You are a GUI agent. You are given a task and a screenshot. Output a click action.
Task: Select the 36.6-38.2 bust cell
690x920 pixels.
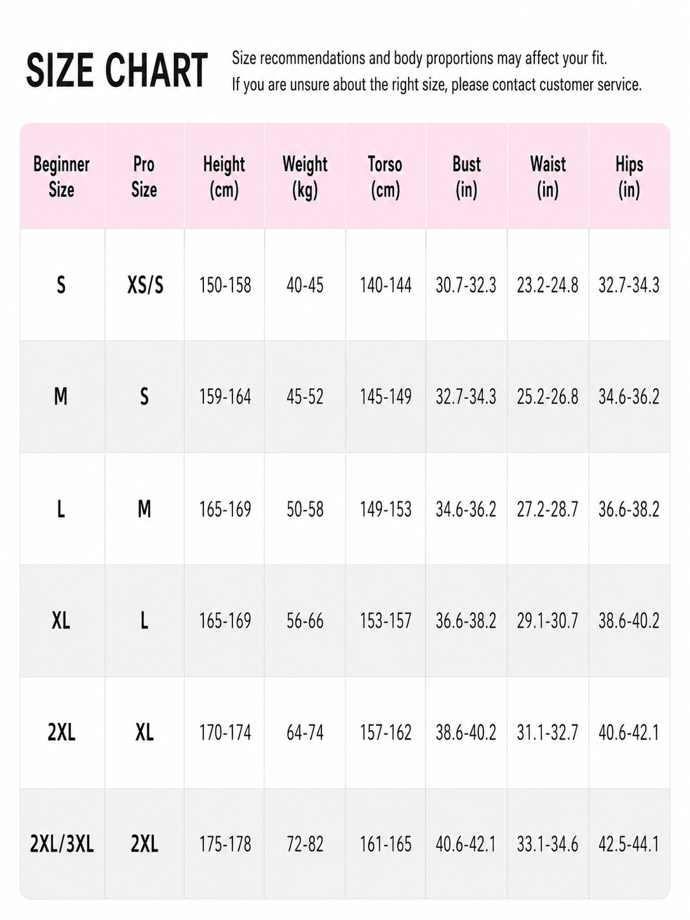(466, 621)
